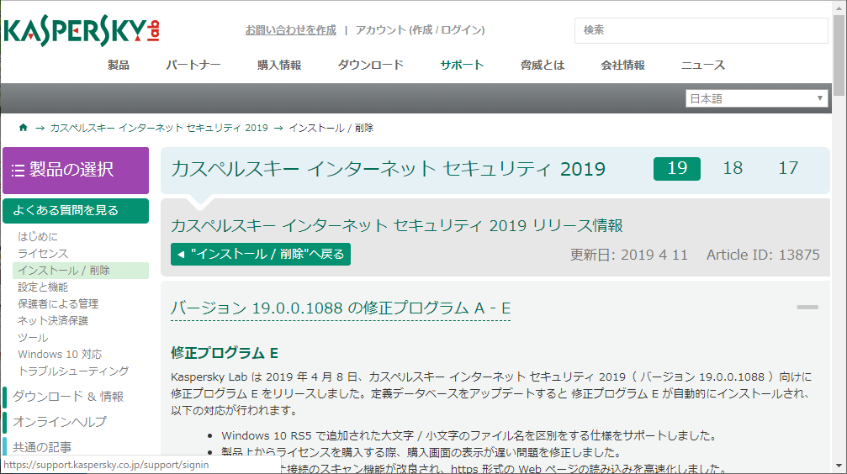Click the scrollbar up arrow

coord(839,7)
